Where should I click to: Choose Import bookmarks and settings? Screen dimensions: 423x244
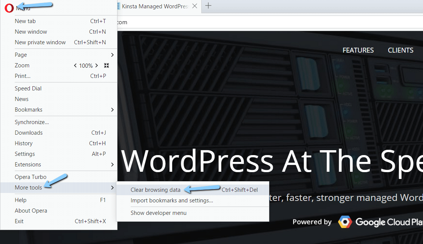pos(172,200)
